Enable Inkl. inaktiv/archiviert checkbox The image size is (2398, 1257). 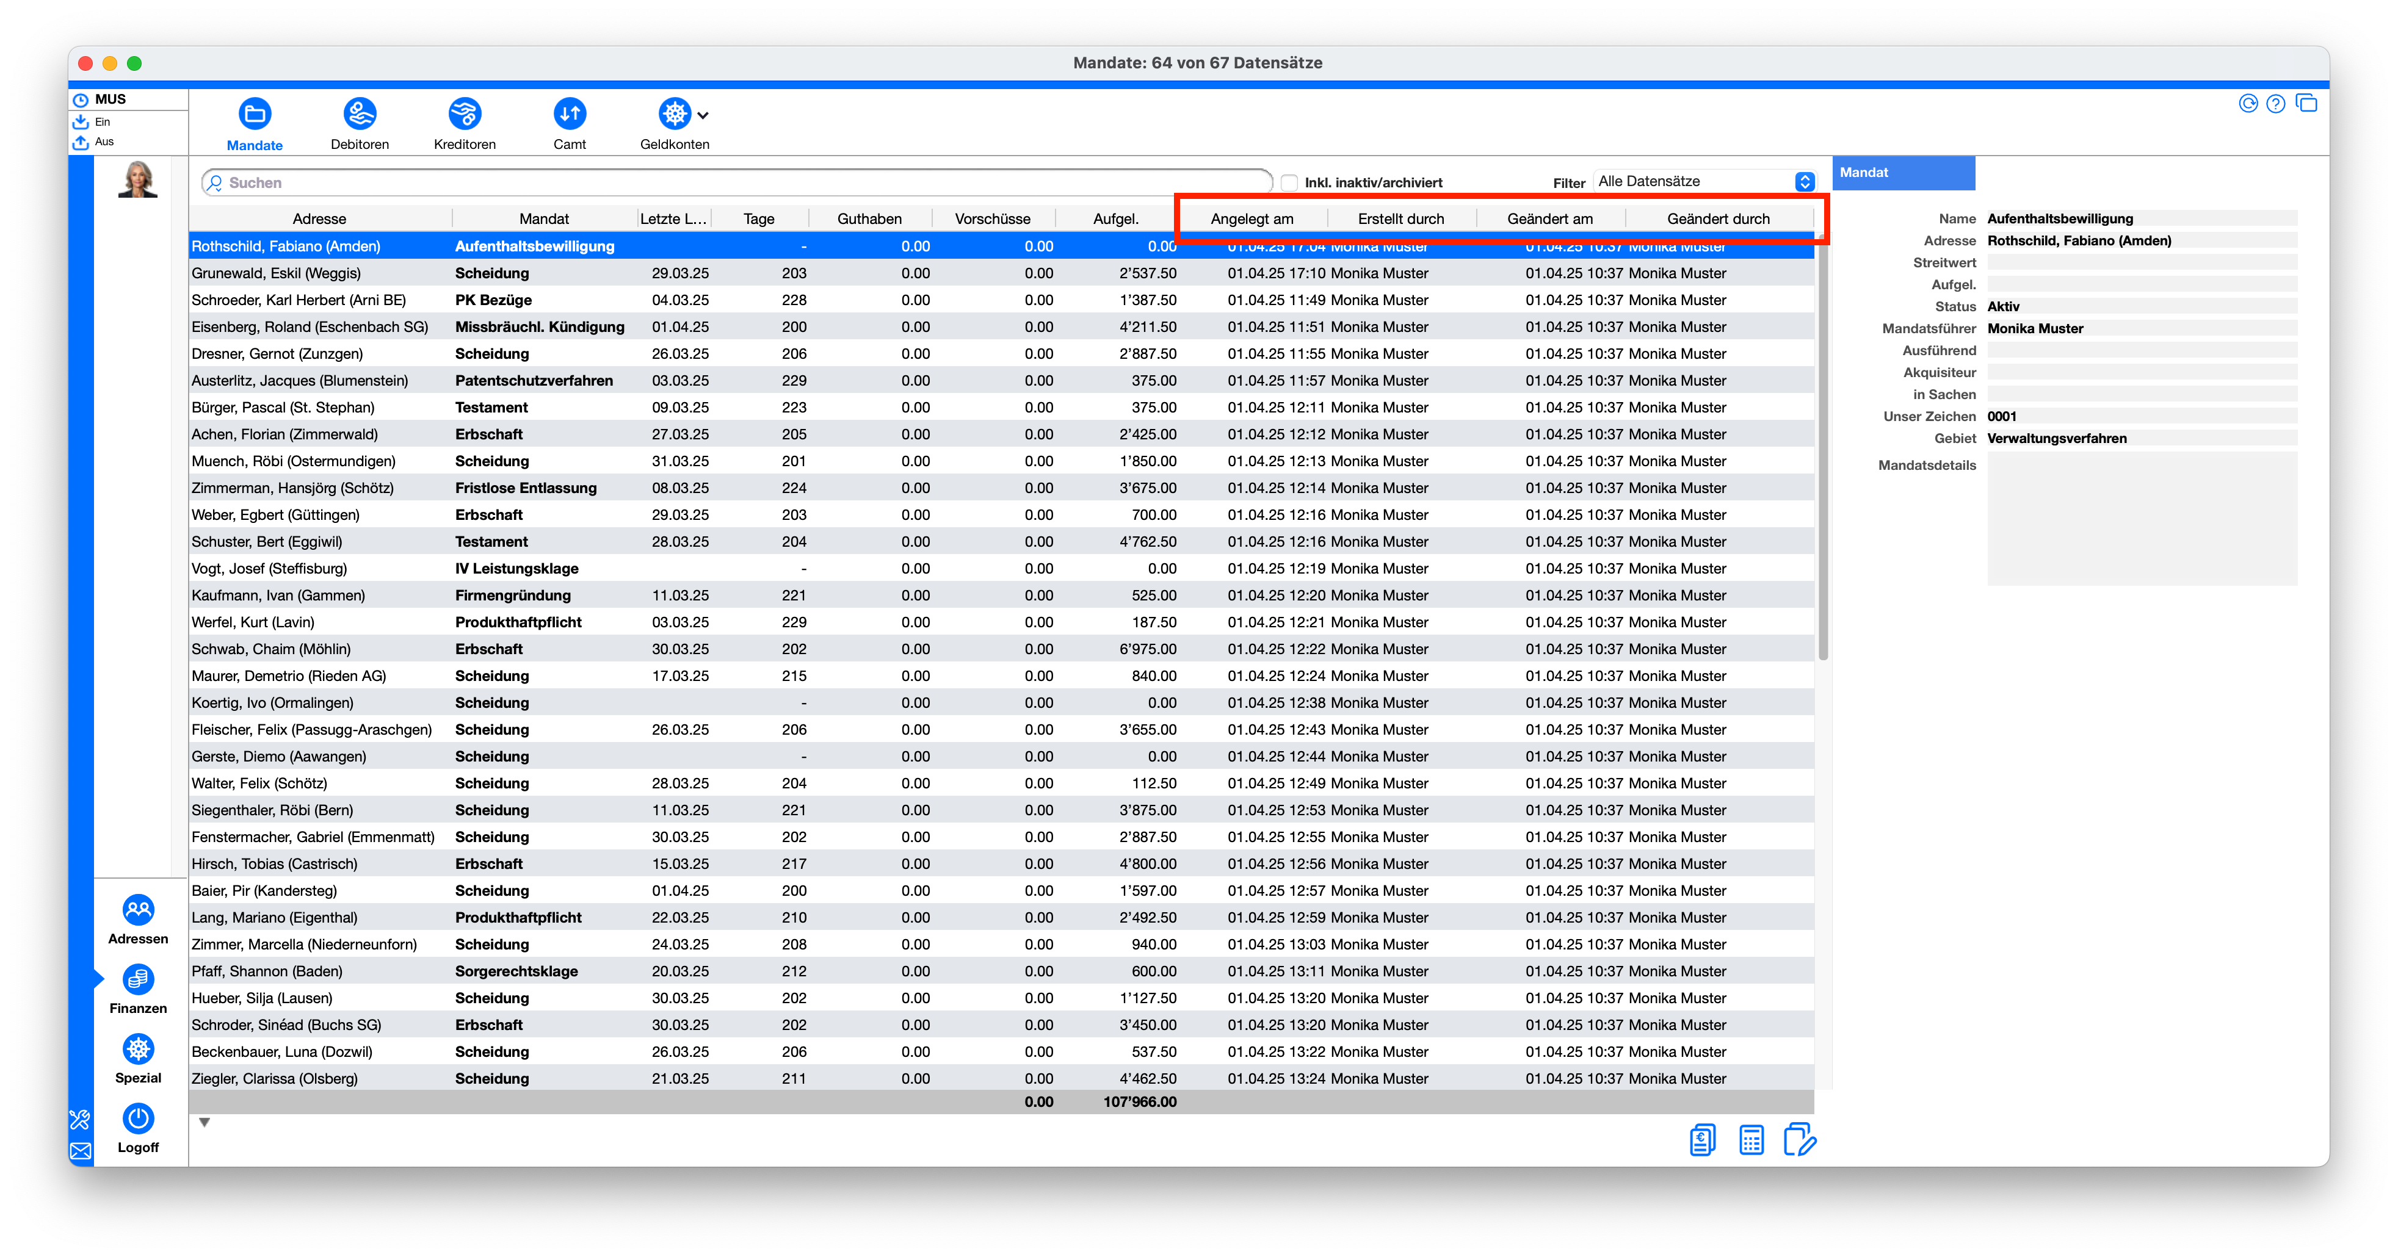click(1289, 182)
